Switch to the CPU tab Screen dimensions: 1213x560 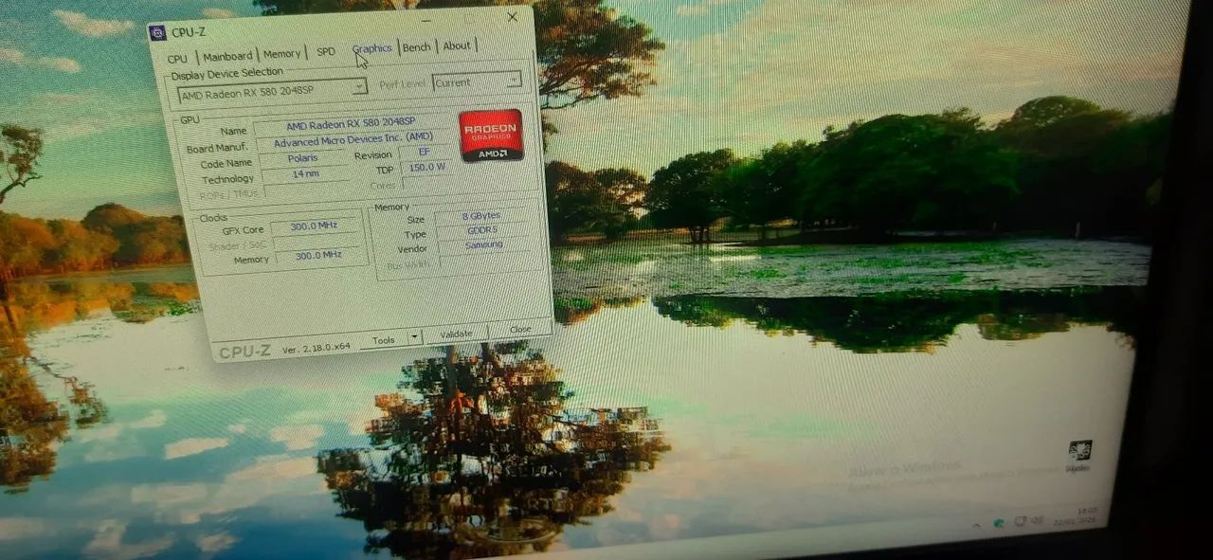click(x=177, y=59)
